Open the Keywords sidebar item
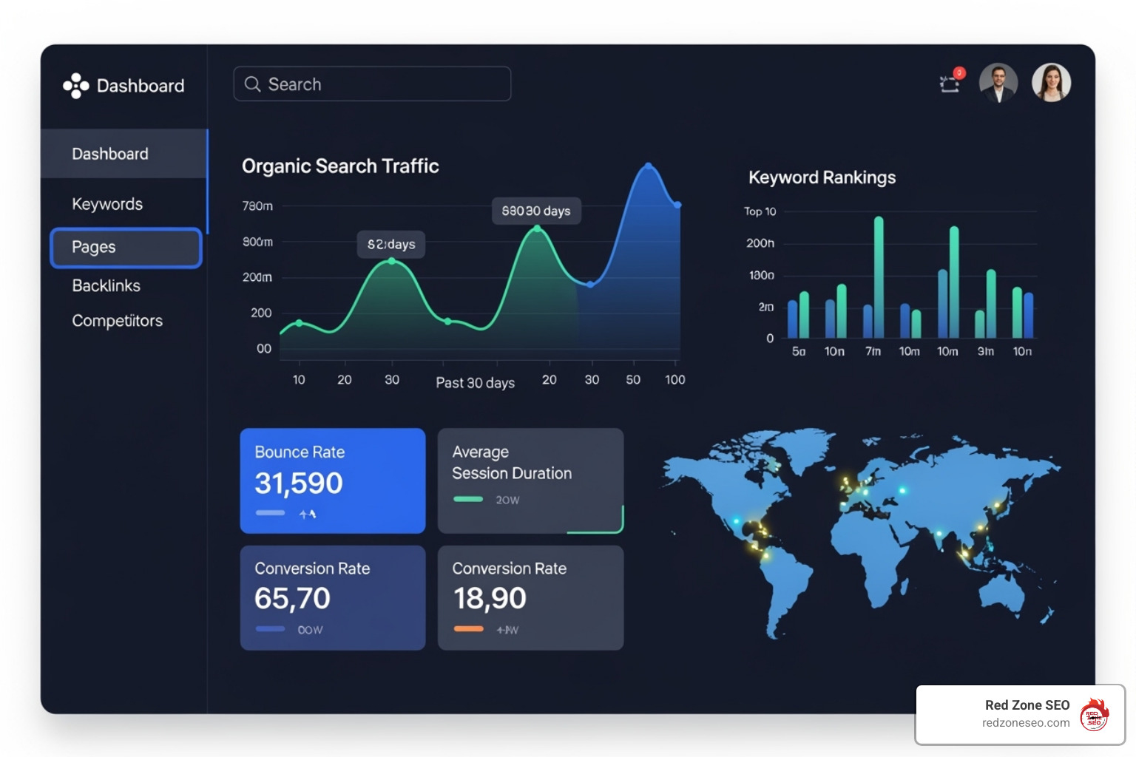1136x757 pixels. [107, 204]
